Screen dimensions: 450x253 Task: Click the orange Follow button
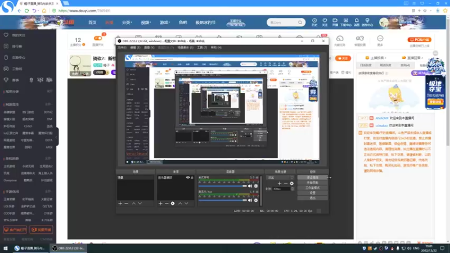coord(343,58)
